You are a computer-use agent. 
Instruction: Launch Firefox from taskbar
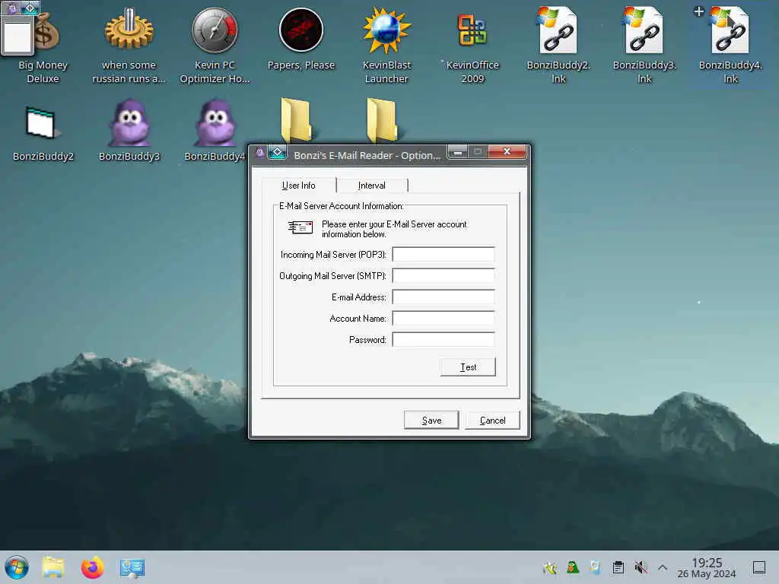(x=92, y=567)
